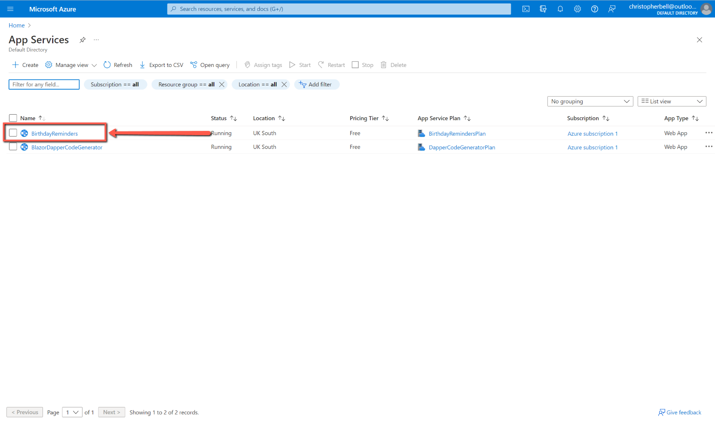Open the List view dropdown
715x425 pixels.
pyautogui.click(x=672, y=101)
